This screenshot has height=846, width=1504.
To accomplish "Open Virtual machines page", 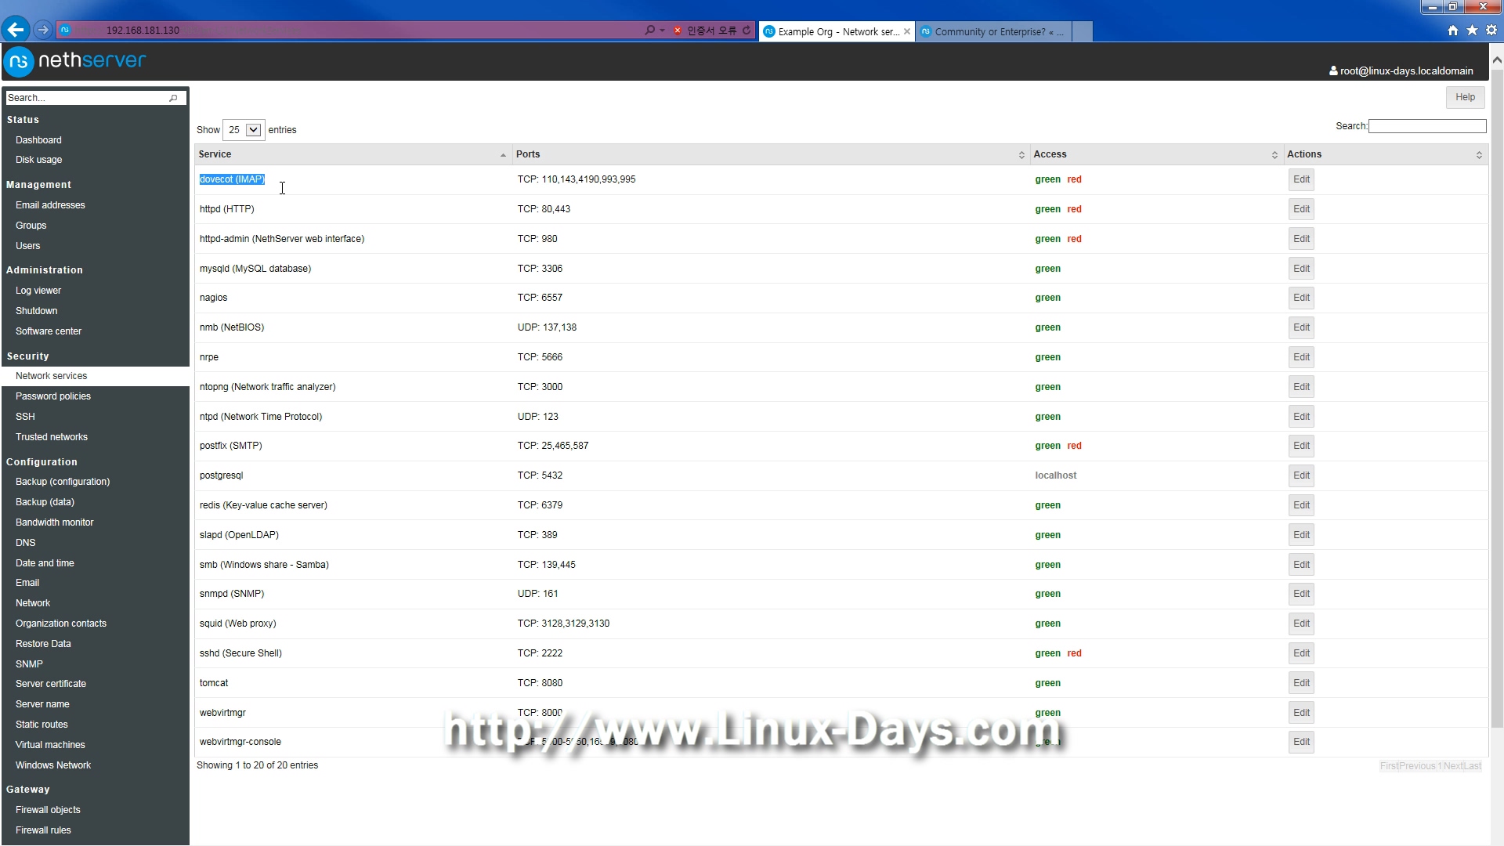I will coord(50,745).
